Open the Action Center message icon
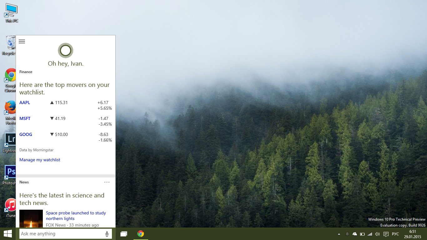This screenshot has height=240, width=427. click(386, 234)
